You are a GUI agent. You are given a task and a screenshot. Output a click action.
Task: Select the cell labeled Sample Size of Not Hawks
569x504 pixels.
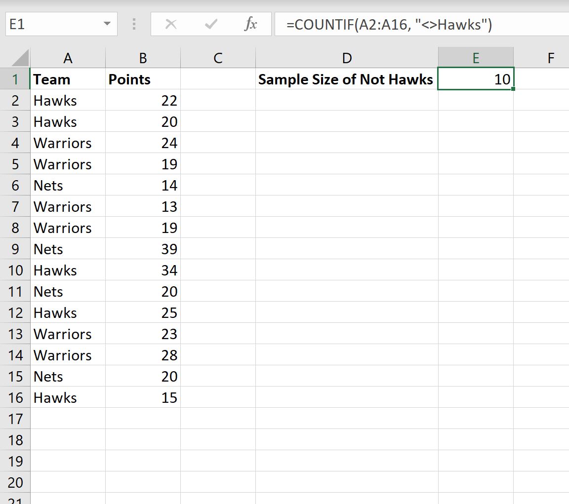(x=346, y=79)
